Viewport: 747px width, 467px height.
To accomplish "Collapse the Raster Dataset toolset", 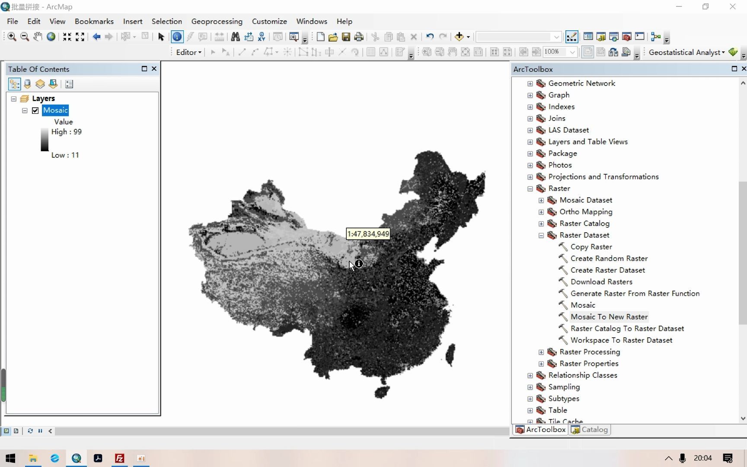I will coord(542,235).
